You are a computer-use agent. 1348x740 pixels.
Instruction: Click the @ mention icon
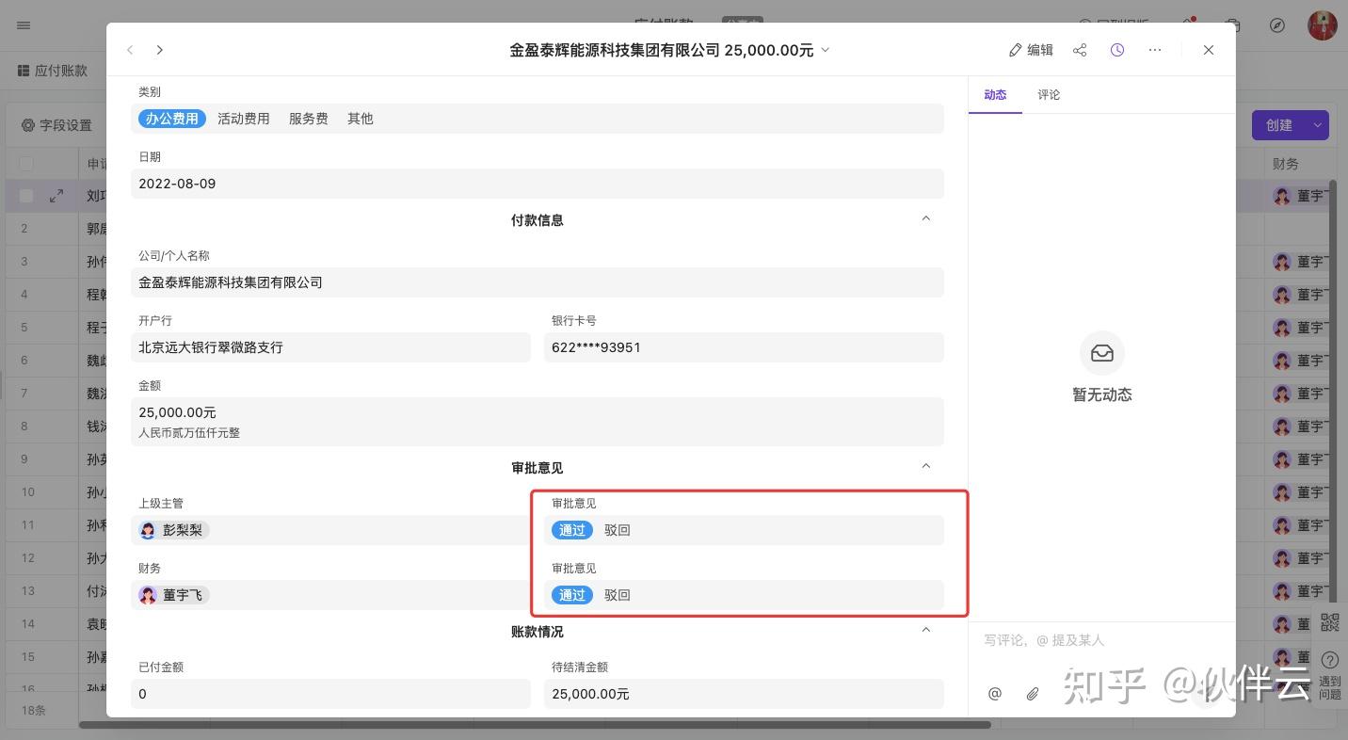coord(995,694)
